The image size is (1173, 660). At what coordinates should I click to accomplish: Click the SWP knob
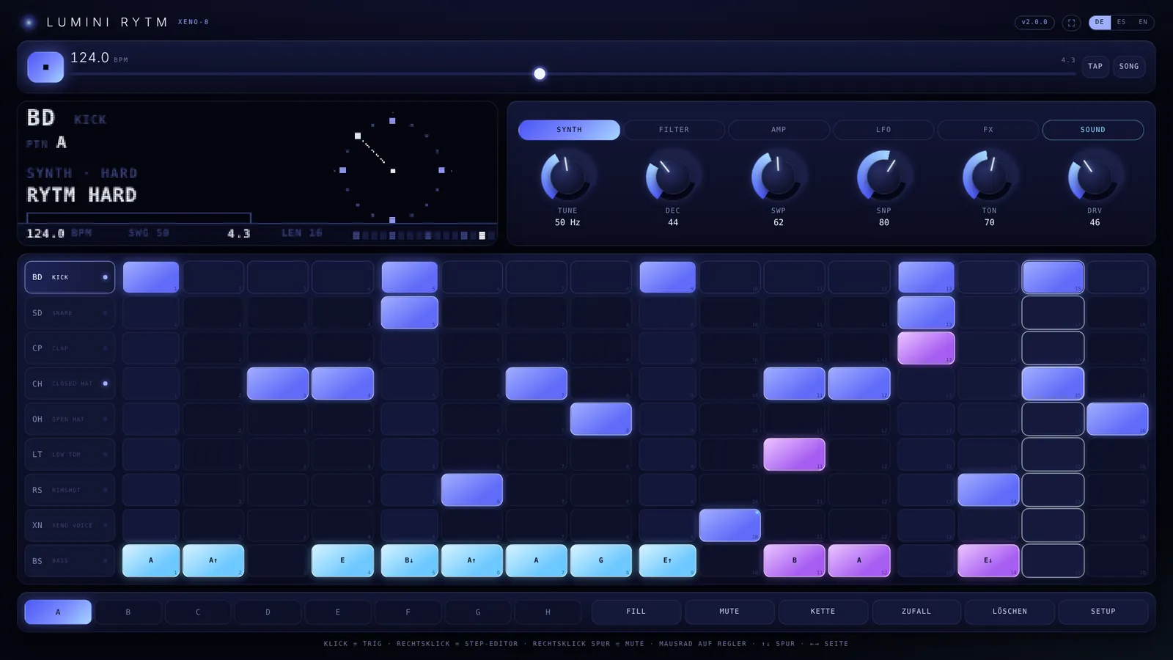click(x=778, y=176)
